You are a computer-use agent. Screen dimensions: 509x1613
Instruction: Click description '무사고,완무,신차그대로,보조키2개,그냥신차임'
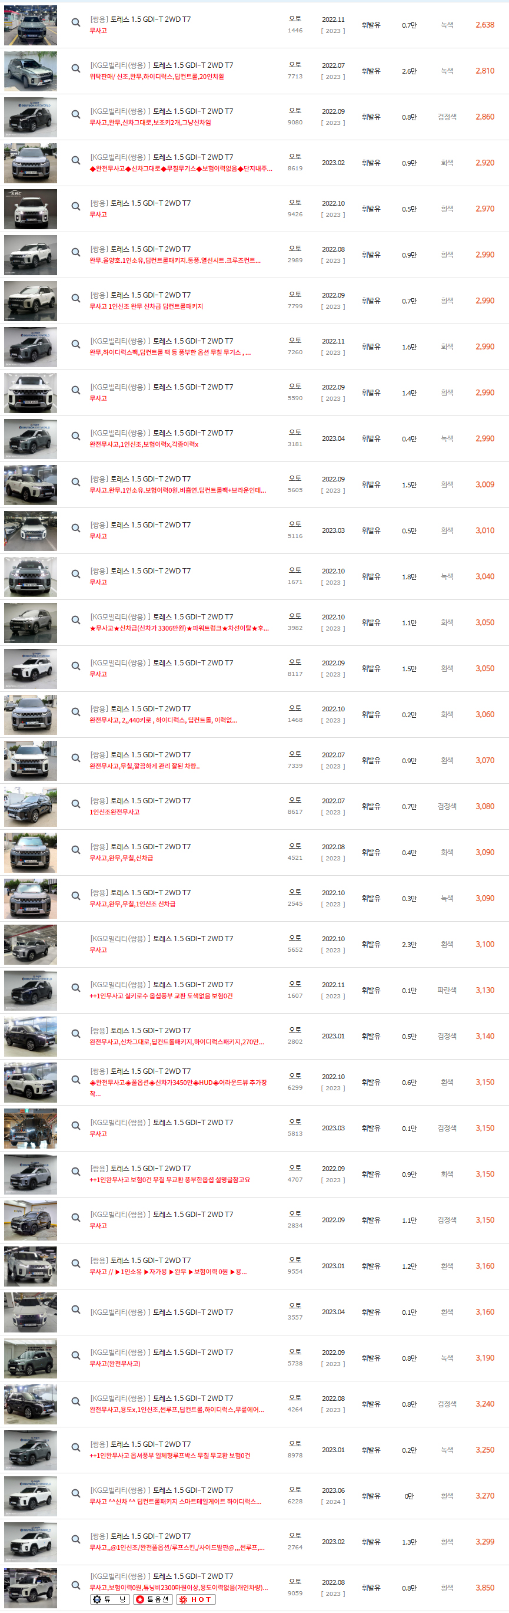coord(150,123)
